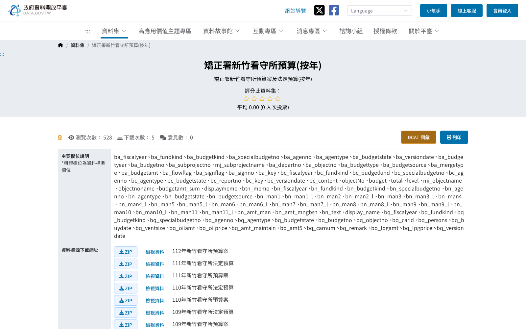Click the 小幫手 button
This screenshot has height=329, width=526.
(434, 11)
